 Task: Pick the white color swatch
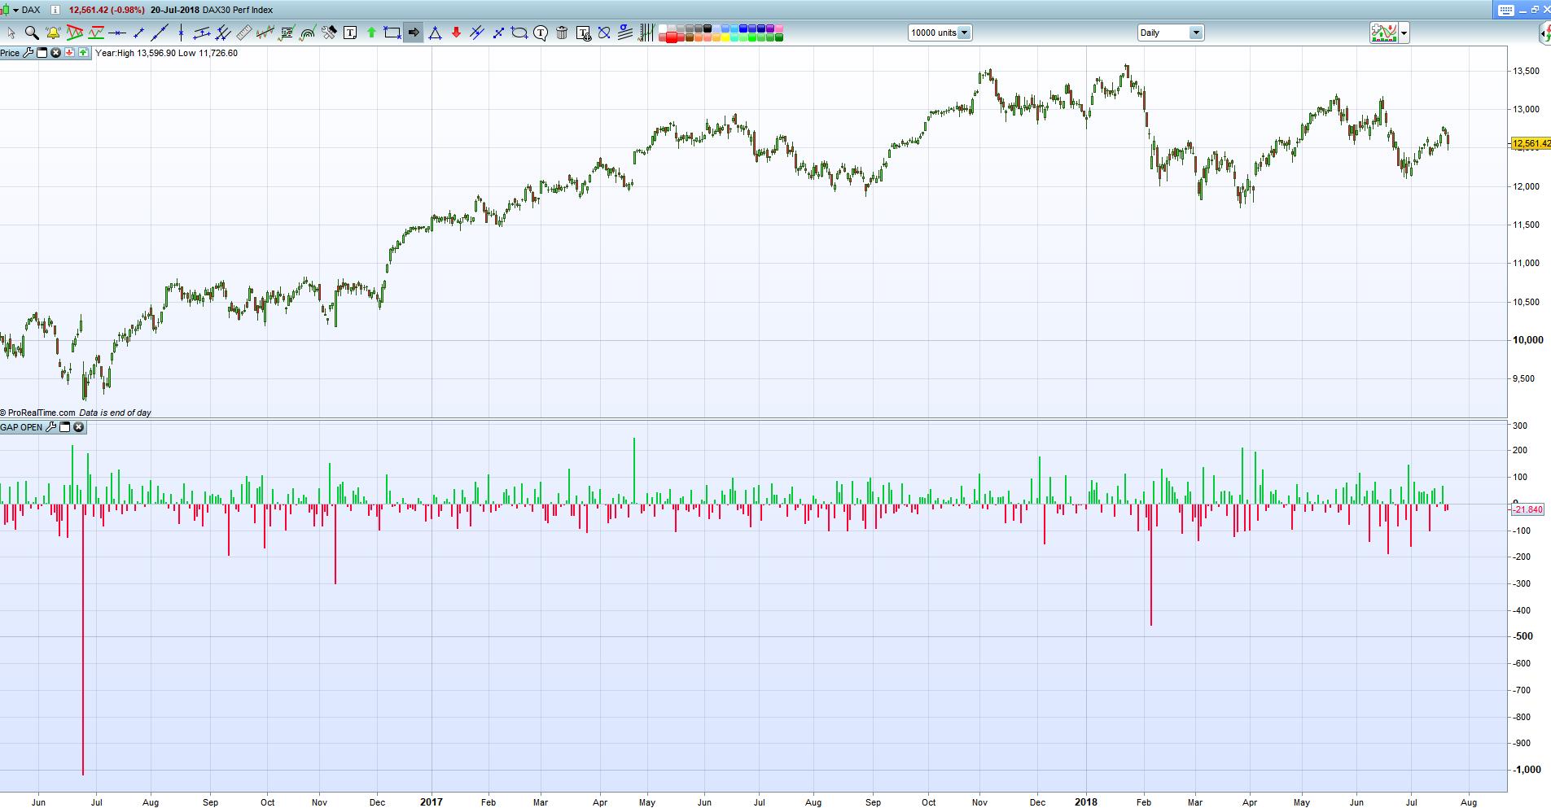[x=662, y=29]
